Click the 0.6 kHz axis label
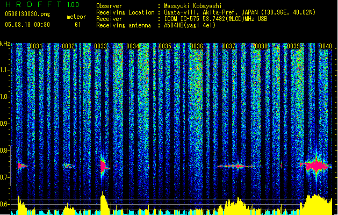Image resolution: width=338 pixels, height=215 pixels. (5, 204)
